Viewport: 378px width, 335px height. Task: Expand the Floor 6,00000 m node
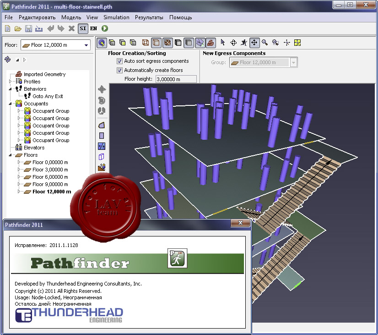click(x=19, y=177)
